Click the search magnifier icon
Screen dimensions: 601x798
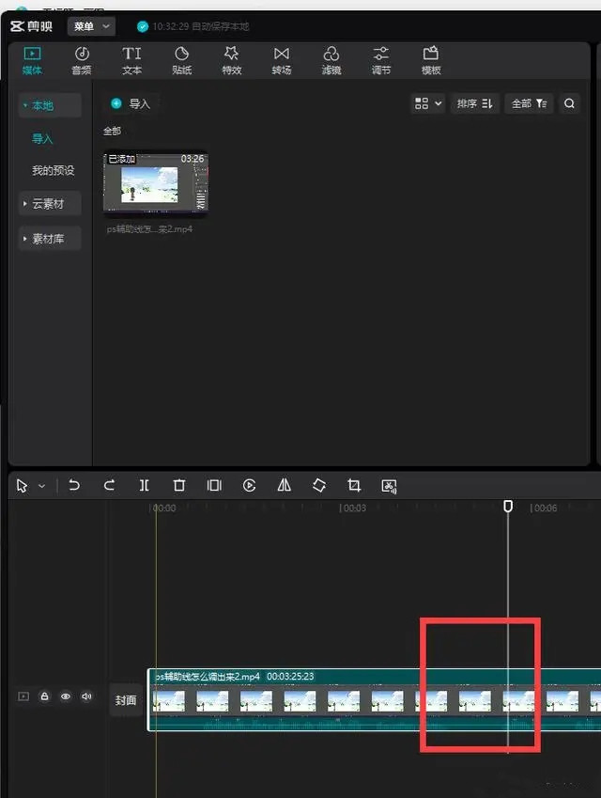coord(569,103)
